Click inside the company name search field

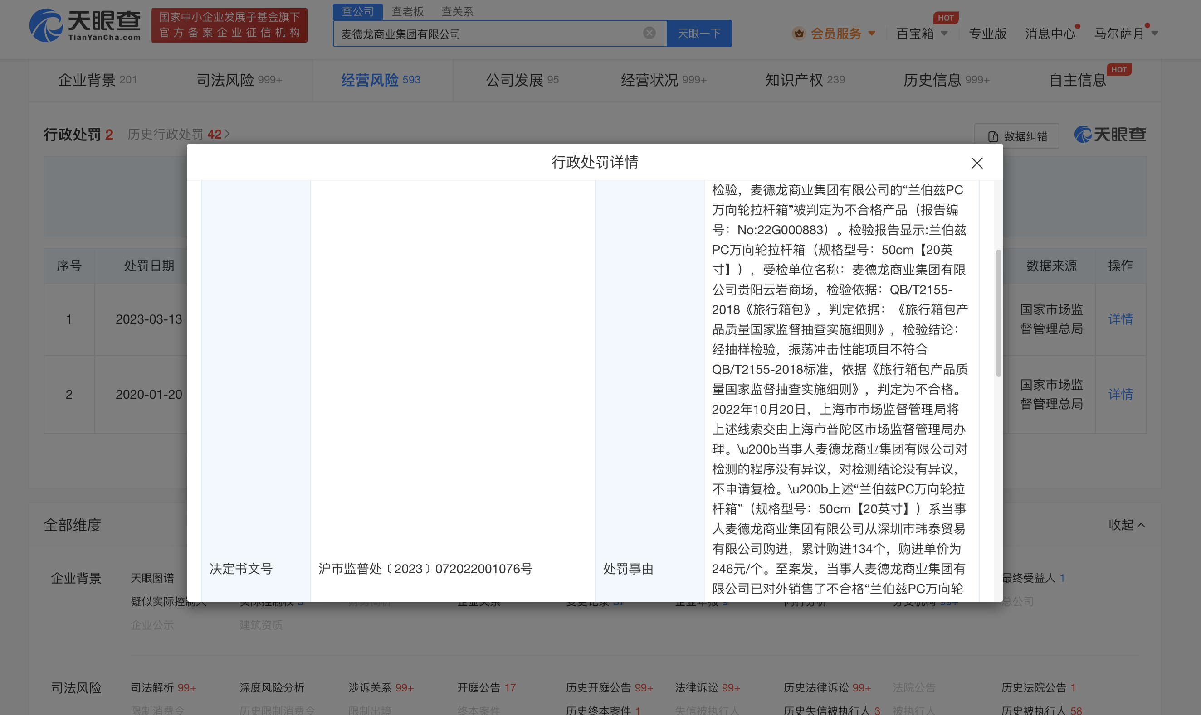pos(482,33)
